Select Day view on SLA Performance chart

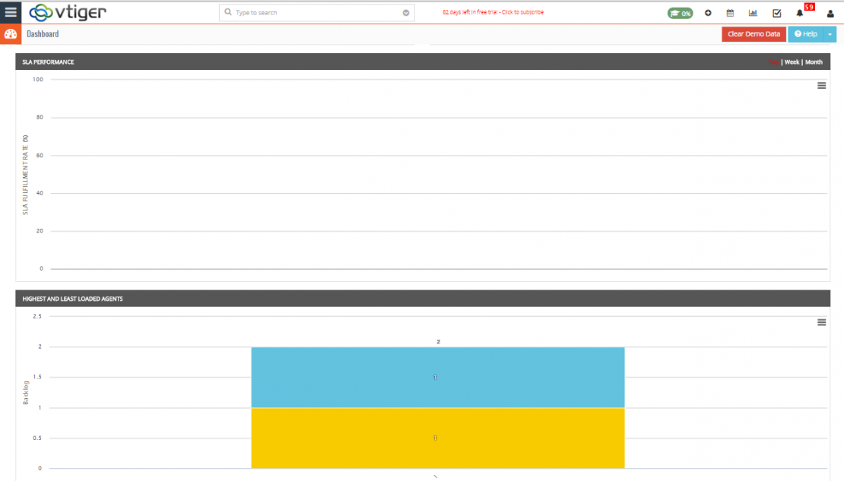click(x=773, y=62)
